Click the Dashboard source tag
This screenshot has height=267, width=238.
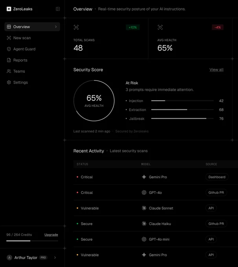[x=217, y=177]
